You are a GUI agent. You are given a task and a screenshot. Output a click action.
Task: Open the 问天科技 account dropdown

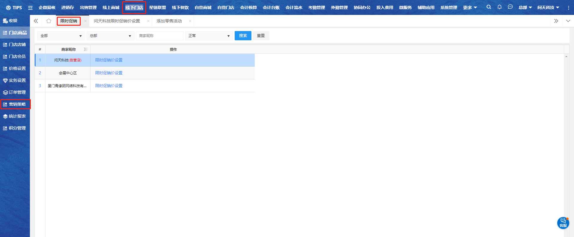[x=548, y=7]
